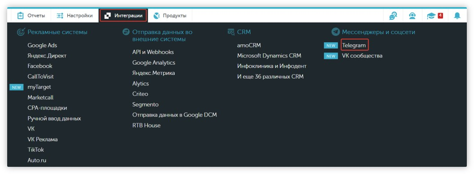This screenshot has height=174, width=474.
Task: Click the chat support bubbles icon
Action: (393, 16)
